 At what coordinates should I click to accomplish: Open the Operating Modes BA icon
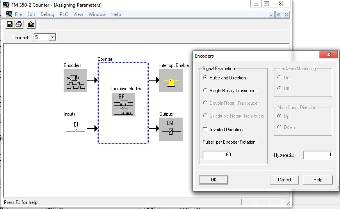tap(123, 105)
